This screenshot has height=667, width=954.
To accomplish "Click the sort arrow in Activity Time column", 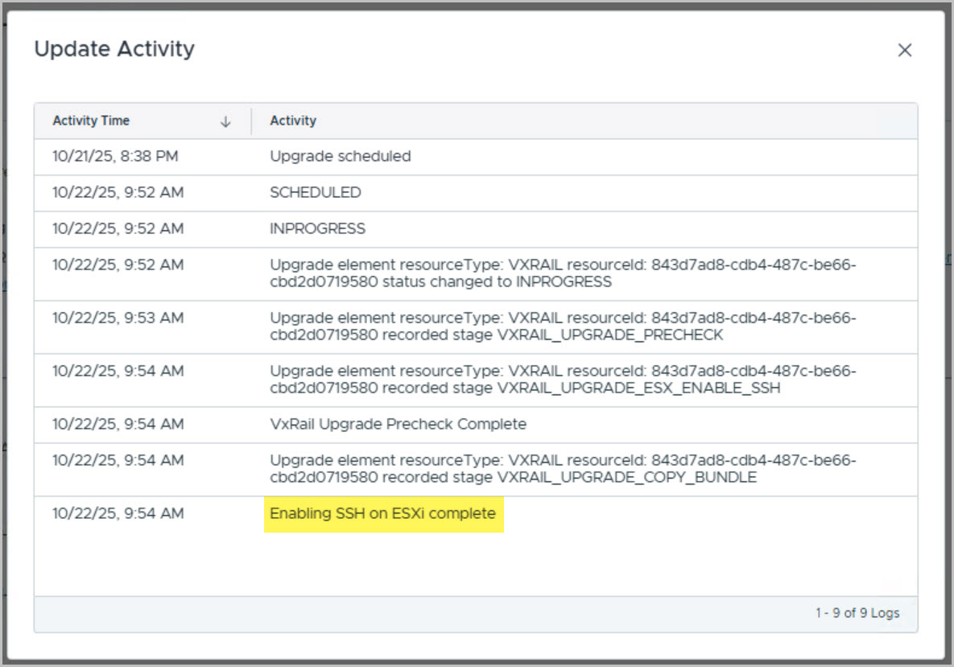I will pyautogui.click(x=225, y=121).
